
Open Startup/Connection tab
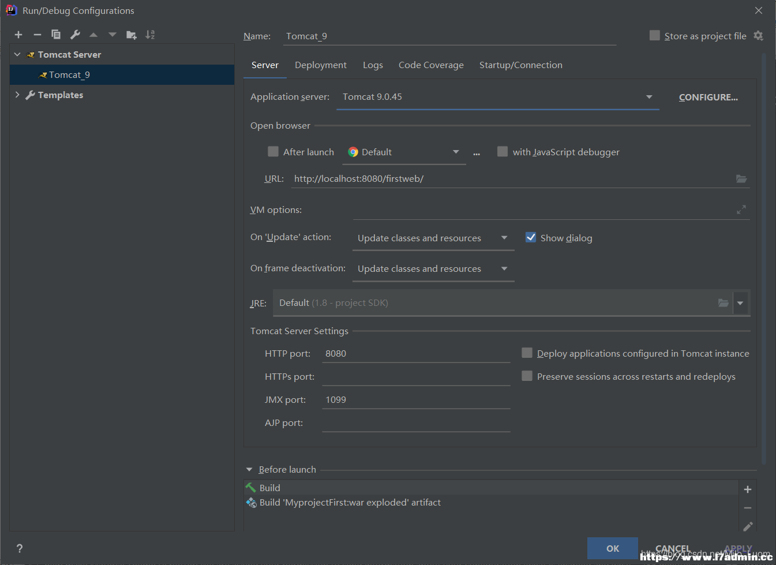click(x=520, y=65)
